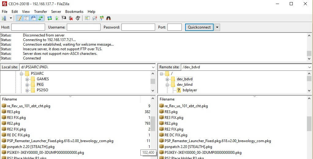
Task: Open filename filters magnifier icon
Action: pos(94,18)
